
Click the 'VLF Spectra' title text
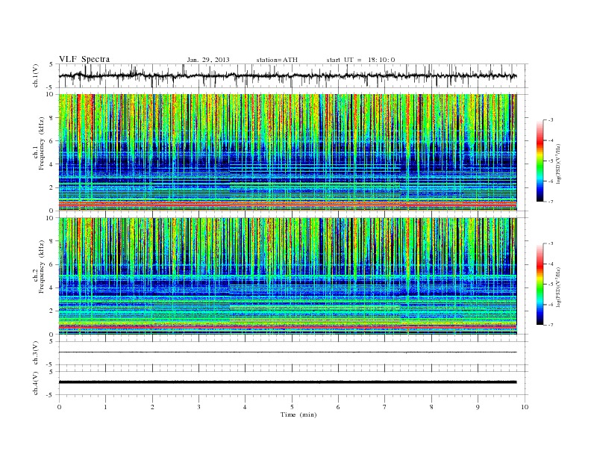[84, 59]
